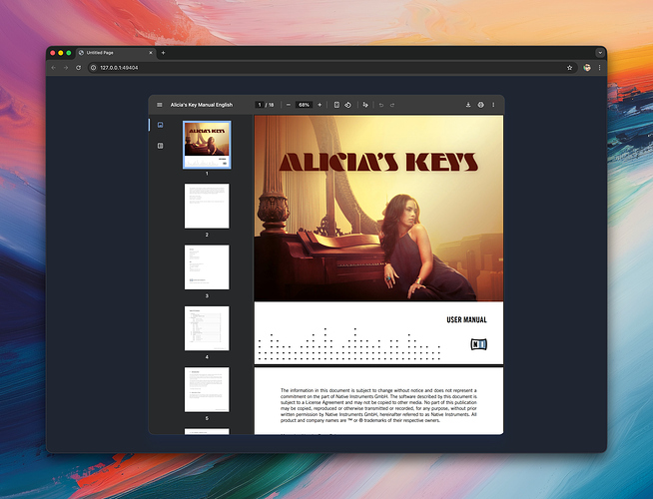Jump to page 5 thumbnail
Viewport: 653px width, 499px height.
tap(207, 389)
